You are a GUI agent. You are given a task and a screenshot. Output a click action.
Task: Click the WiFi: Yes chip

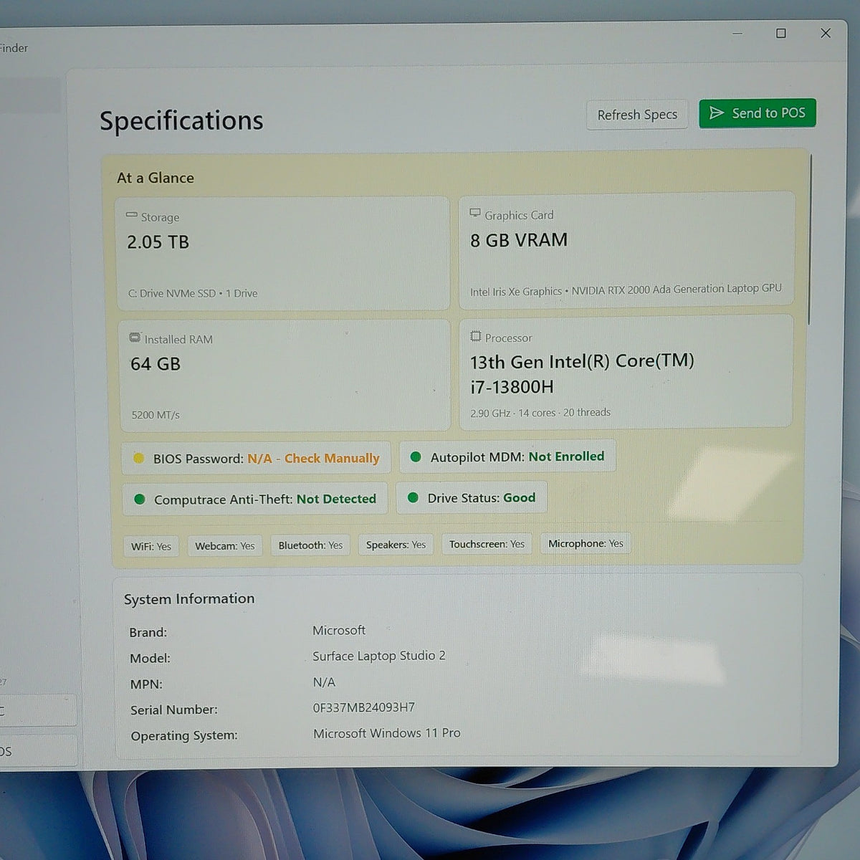151,546
